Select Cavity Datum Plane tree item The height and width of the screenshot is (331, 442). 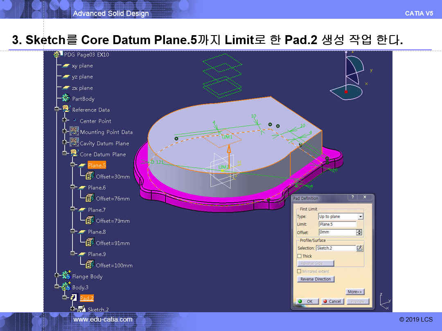(104, 143)
